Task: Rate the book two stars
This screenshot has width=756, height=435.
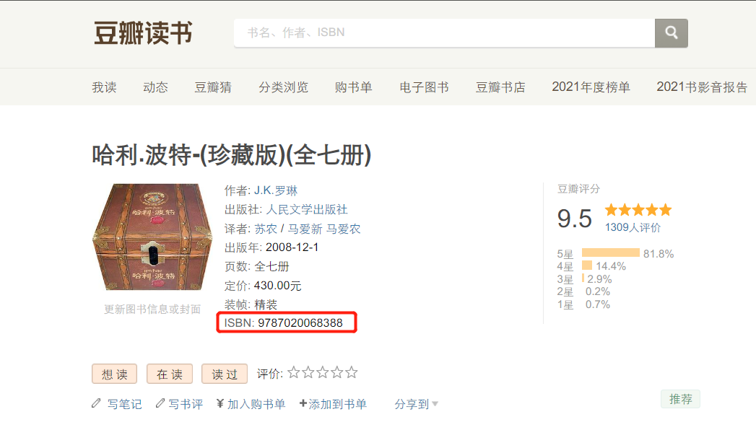Action: tap(308, 372)
